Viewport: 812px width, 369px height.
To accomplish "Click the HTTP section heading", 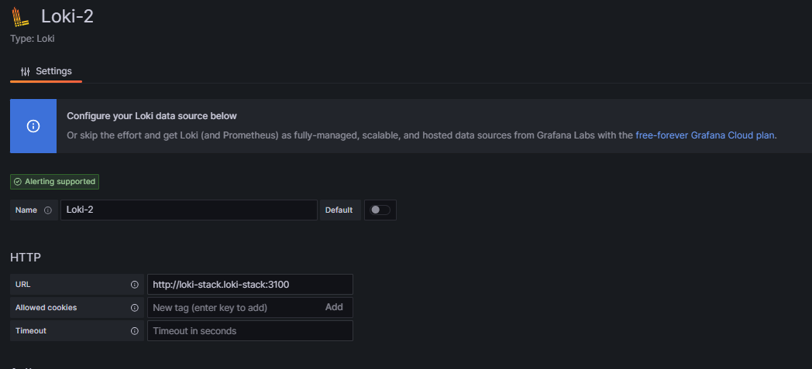I will [x=26, y=258].
